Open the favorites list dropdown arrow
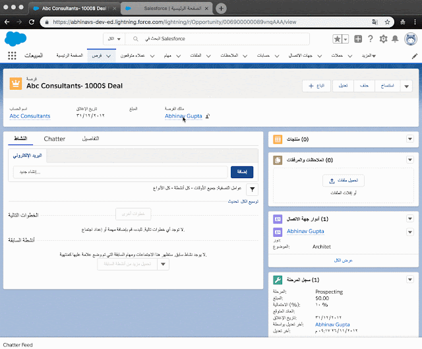The image size is (422, 349). click(346, 39)
